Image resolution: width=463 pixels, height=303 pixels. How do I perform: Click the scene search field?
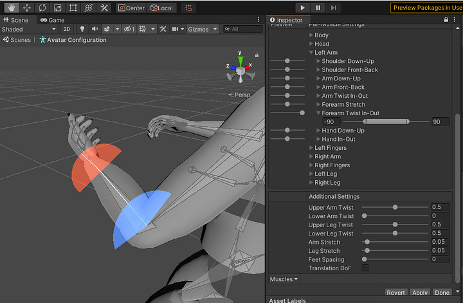click(x=242, y=29)
